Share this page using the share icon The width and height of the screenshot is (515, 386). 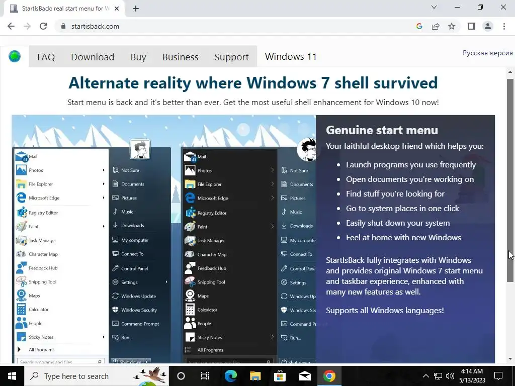point(436,26)
